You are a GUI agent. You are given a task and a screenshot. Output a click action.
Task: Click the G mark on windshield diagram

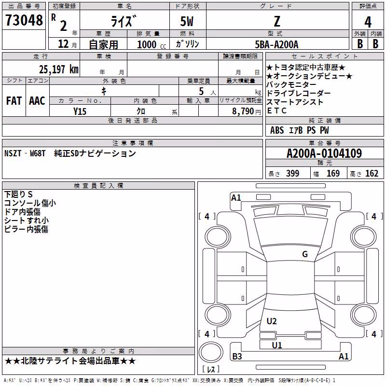pos(305,254)
